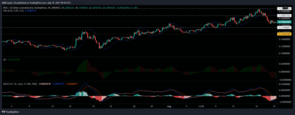Click the 19 date label on time axis
The image size is (295, 115).
click(93, 106)
